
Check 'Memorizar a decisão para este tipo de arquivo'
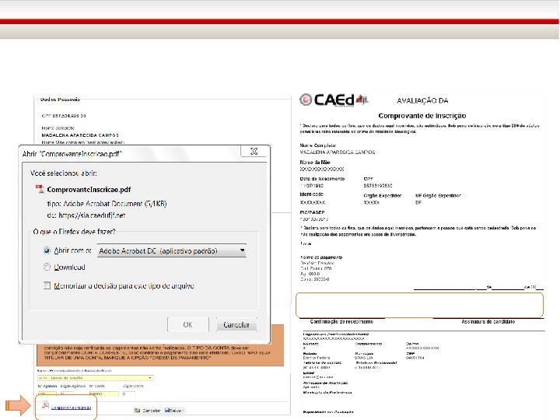point(47,285)
